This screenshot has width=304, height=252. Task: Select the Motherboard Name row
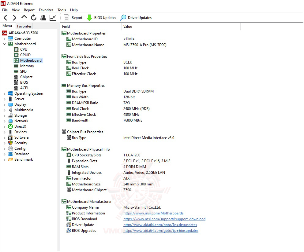116,45
